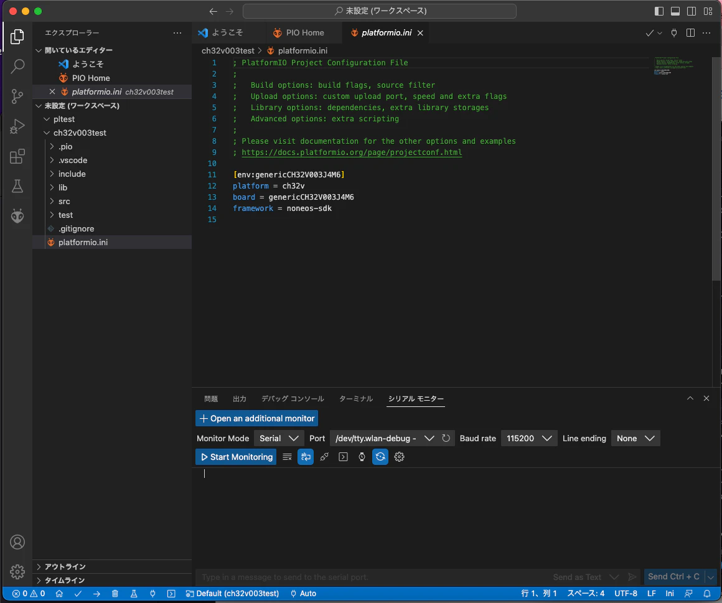This screenshot has height=603, width=722.
Task: Click the Default (ch32v003test) environment switcher
Action: click(233, 594)
